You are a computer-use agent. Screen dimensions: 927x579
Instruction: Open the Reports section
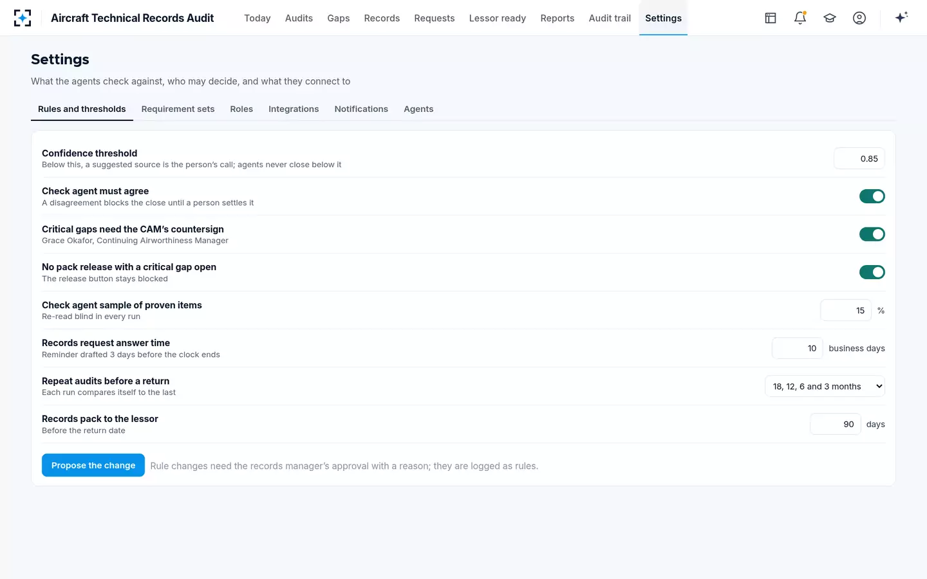click(557, 18)
